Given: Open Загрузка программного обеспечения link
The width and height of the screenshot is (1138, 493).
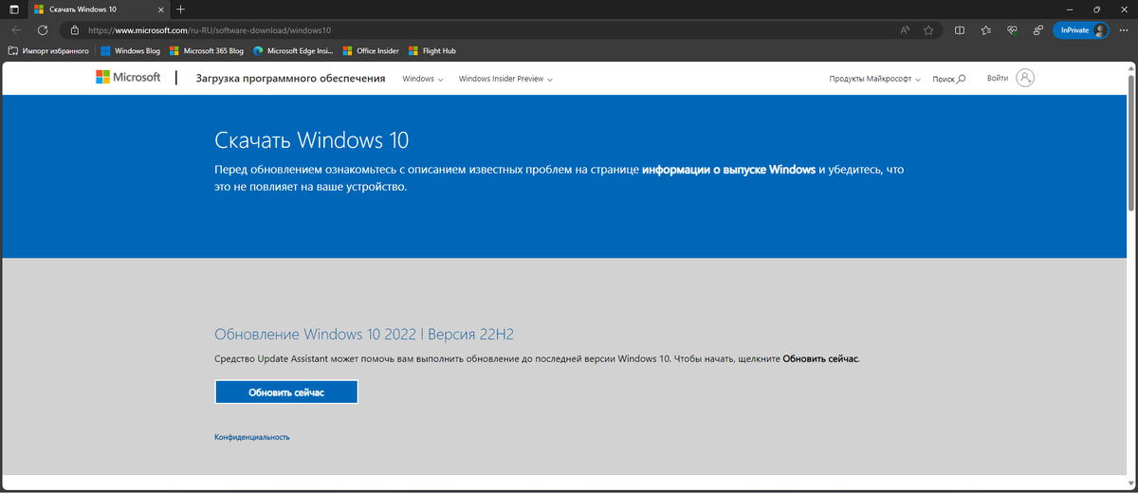Looking at the screenshot, I should click(x=290, y=79).
